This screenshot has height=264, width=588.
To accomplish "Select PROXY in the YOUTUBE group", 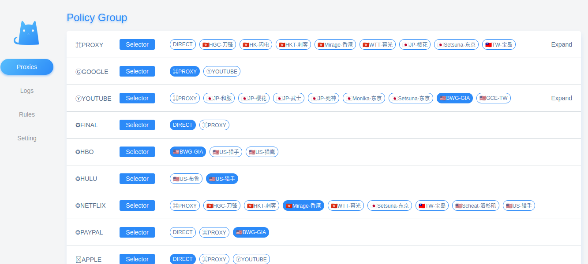I will [185, 98].
